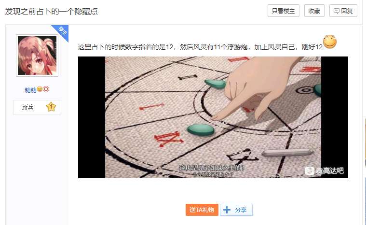
Task: Click the speech bubble icon in 回复
Action: point(337,11)
